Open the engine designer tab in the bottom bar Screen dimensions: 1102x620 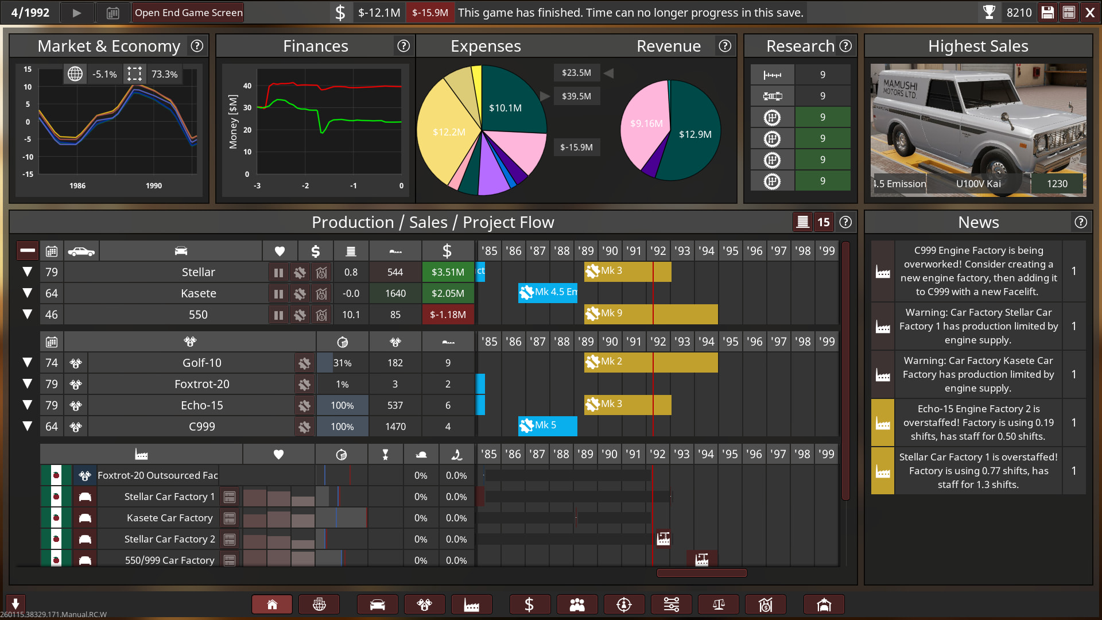pyautogui.click(x=424, y=604)
